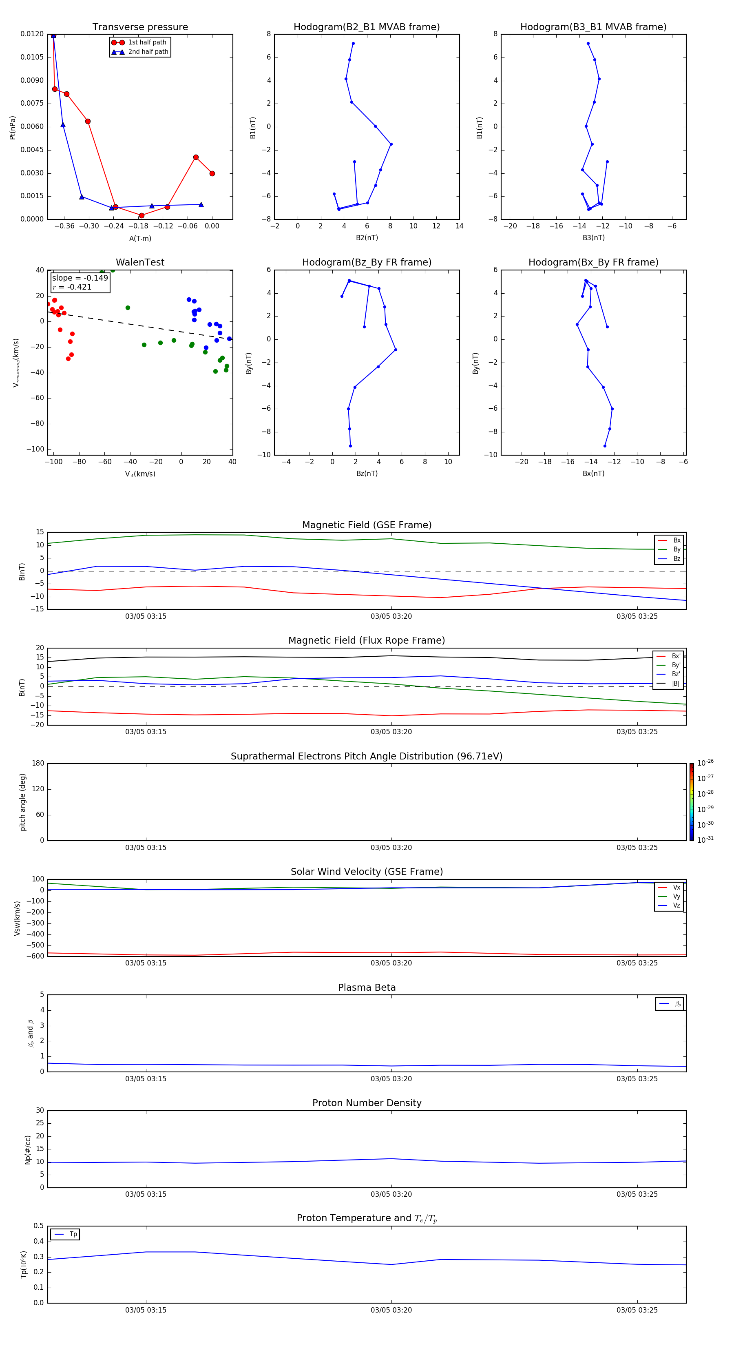Viewport: 734px width, 1346px height.
Task: Click the 'Proton Number Density' title
Action: click(367, 1103)
